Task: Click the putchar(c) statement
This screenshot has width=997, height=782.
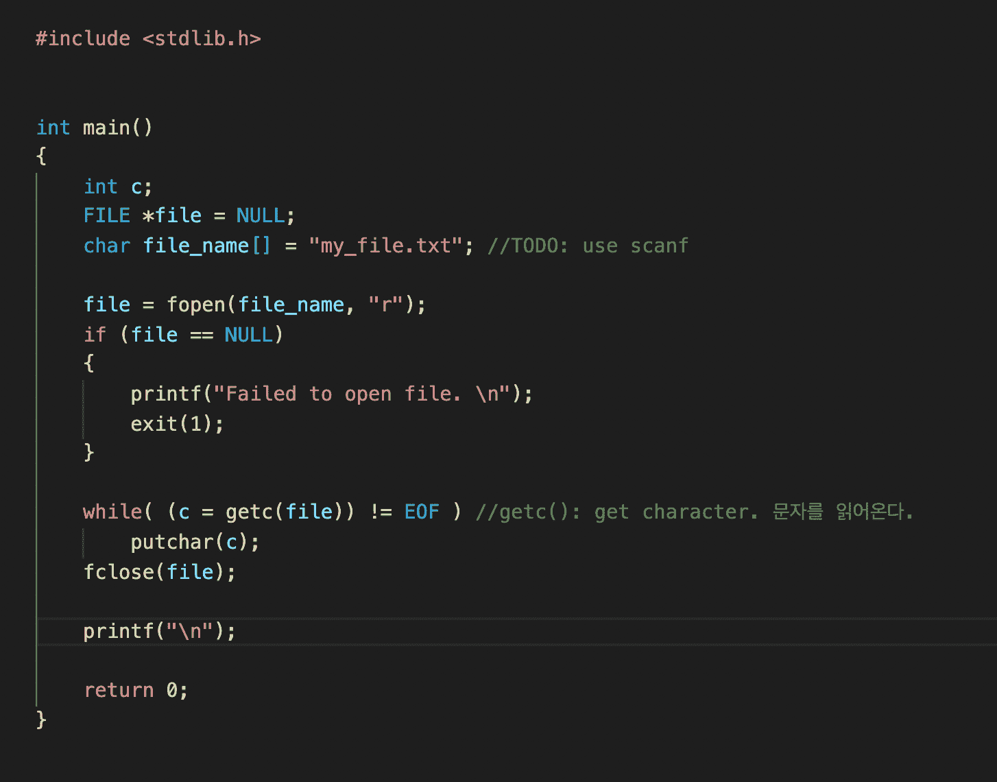Action: 195,542
